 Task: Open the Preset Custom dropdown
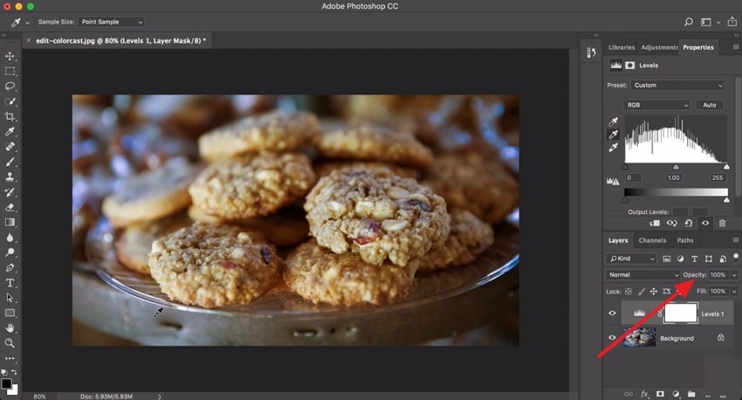pyautogui.click(x=677, y=86)
